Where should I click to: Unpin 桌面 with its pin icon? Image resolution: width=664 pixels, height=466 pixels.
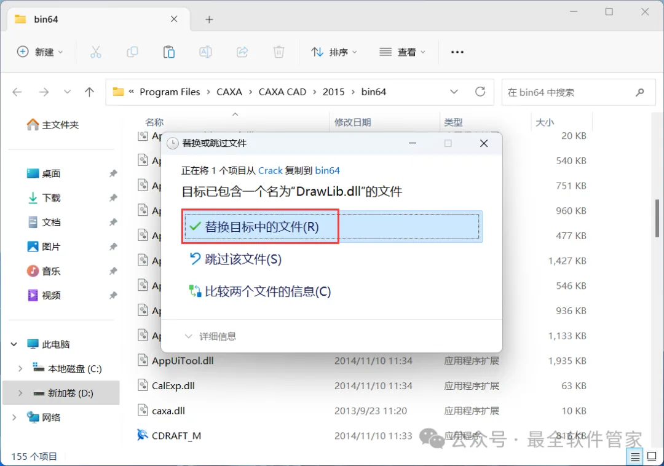113,173
